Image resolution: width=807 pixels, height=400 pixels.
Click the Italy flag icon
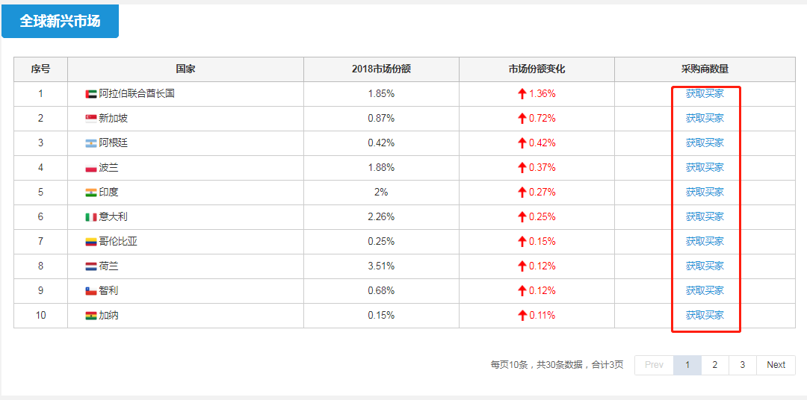pos(91,217)
